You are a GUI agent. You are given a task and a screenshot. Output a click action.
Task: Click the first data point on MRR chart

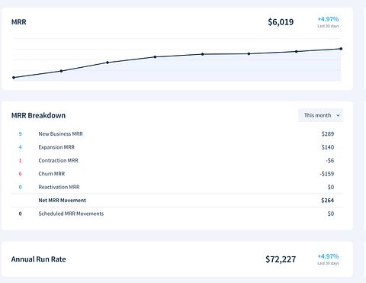point(14,78)
